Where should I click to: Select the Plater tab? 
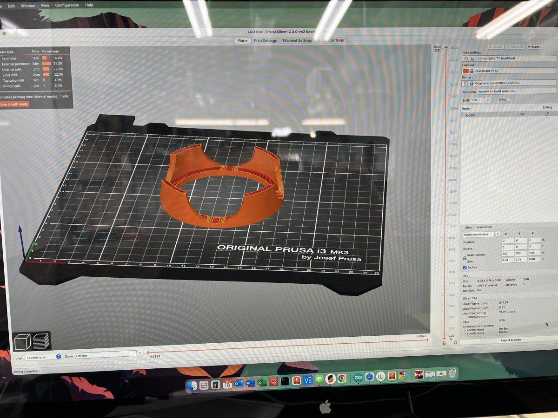(243, 41)
